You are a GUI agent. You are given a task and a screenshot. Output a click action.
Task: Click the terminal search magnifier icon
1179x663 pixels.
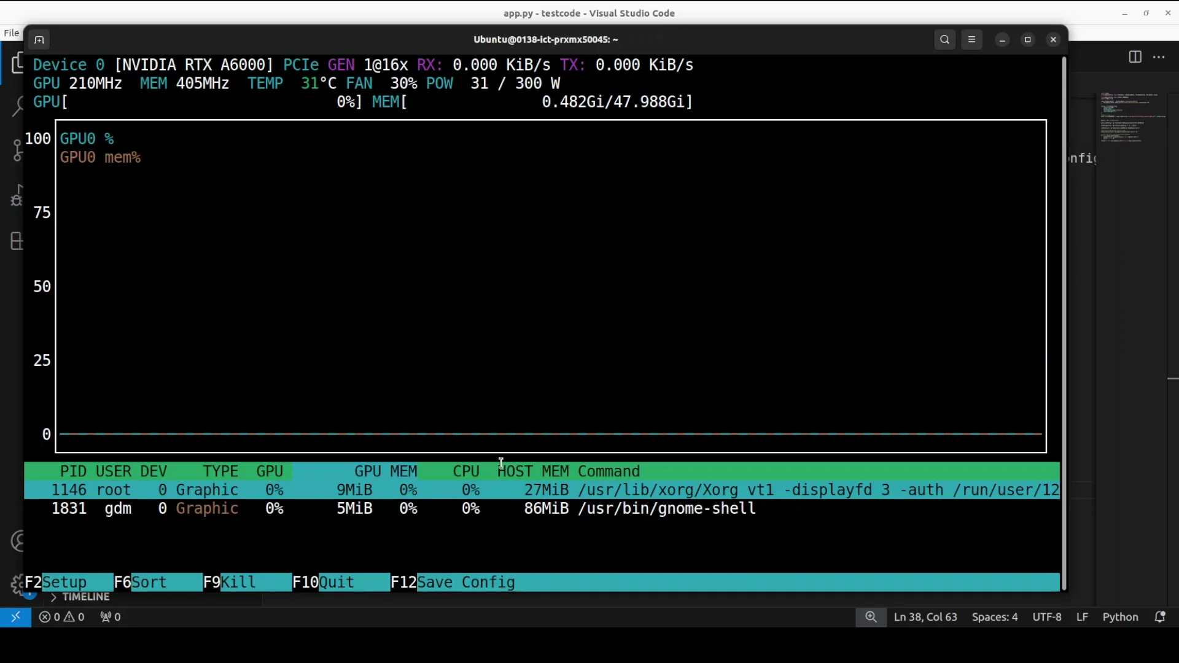[x=944, y=39]
